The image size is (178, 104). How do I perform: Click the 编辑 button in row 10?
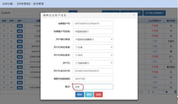coord(20,72)
